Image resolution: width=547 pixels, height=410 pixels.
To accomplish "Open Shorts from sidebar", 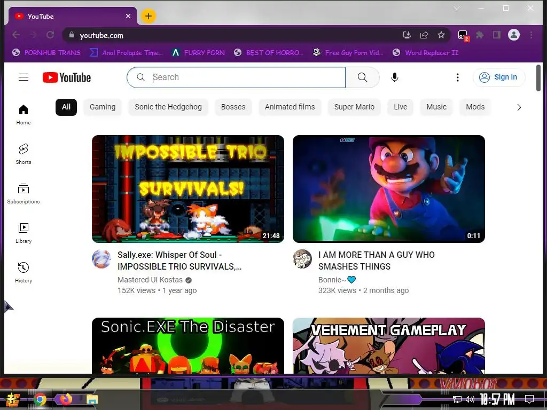I will [x=24, y=154].
